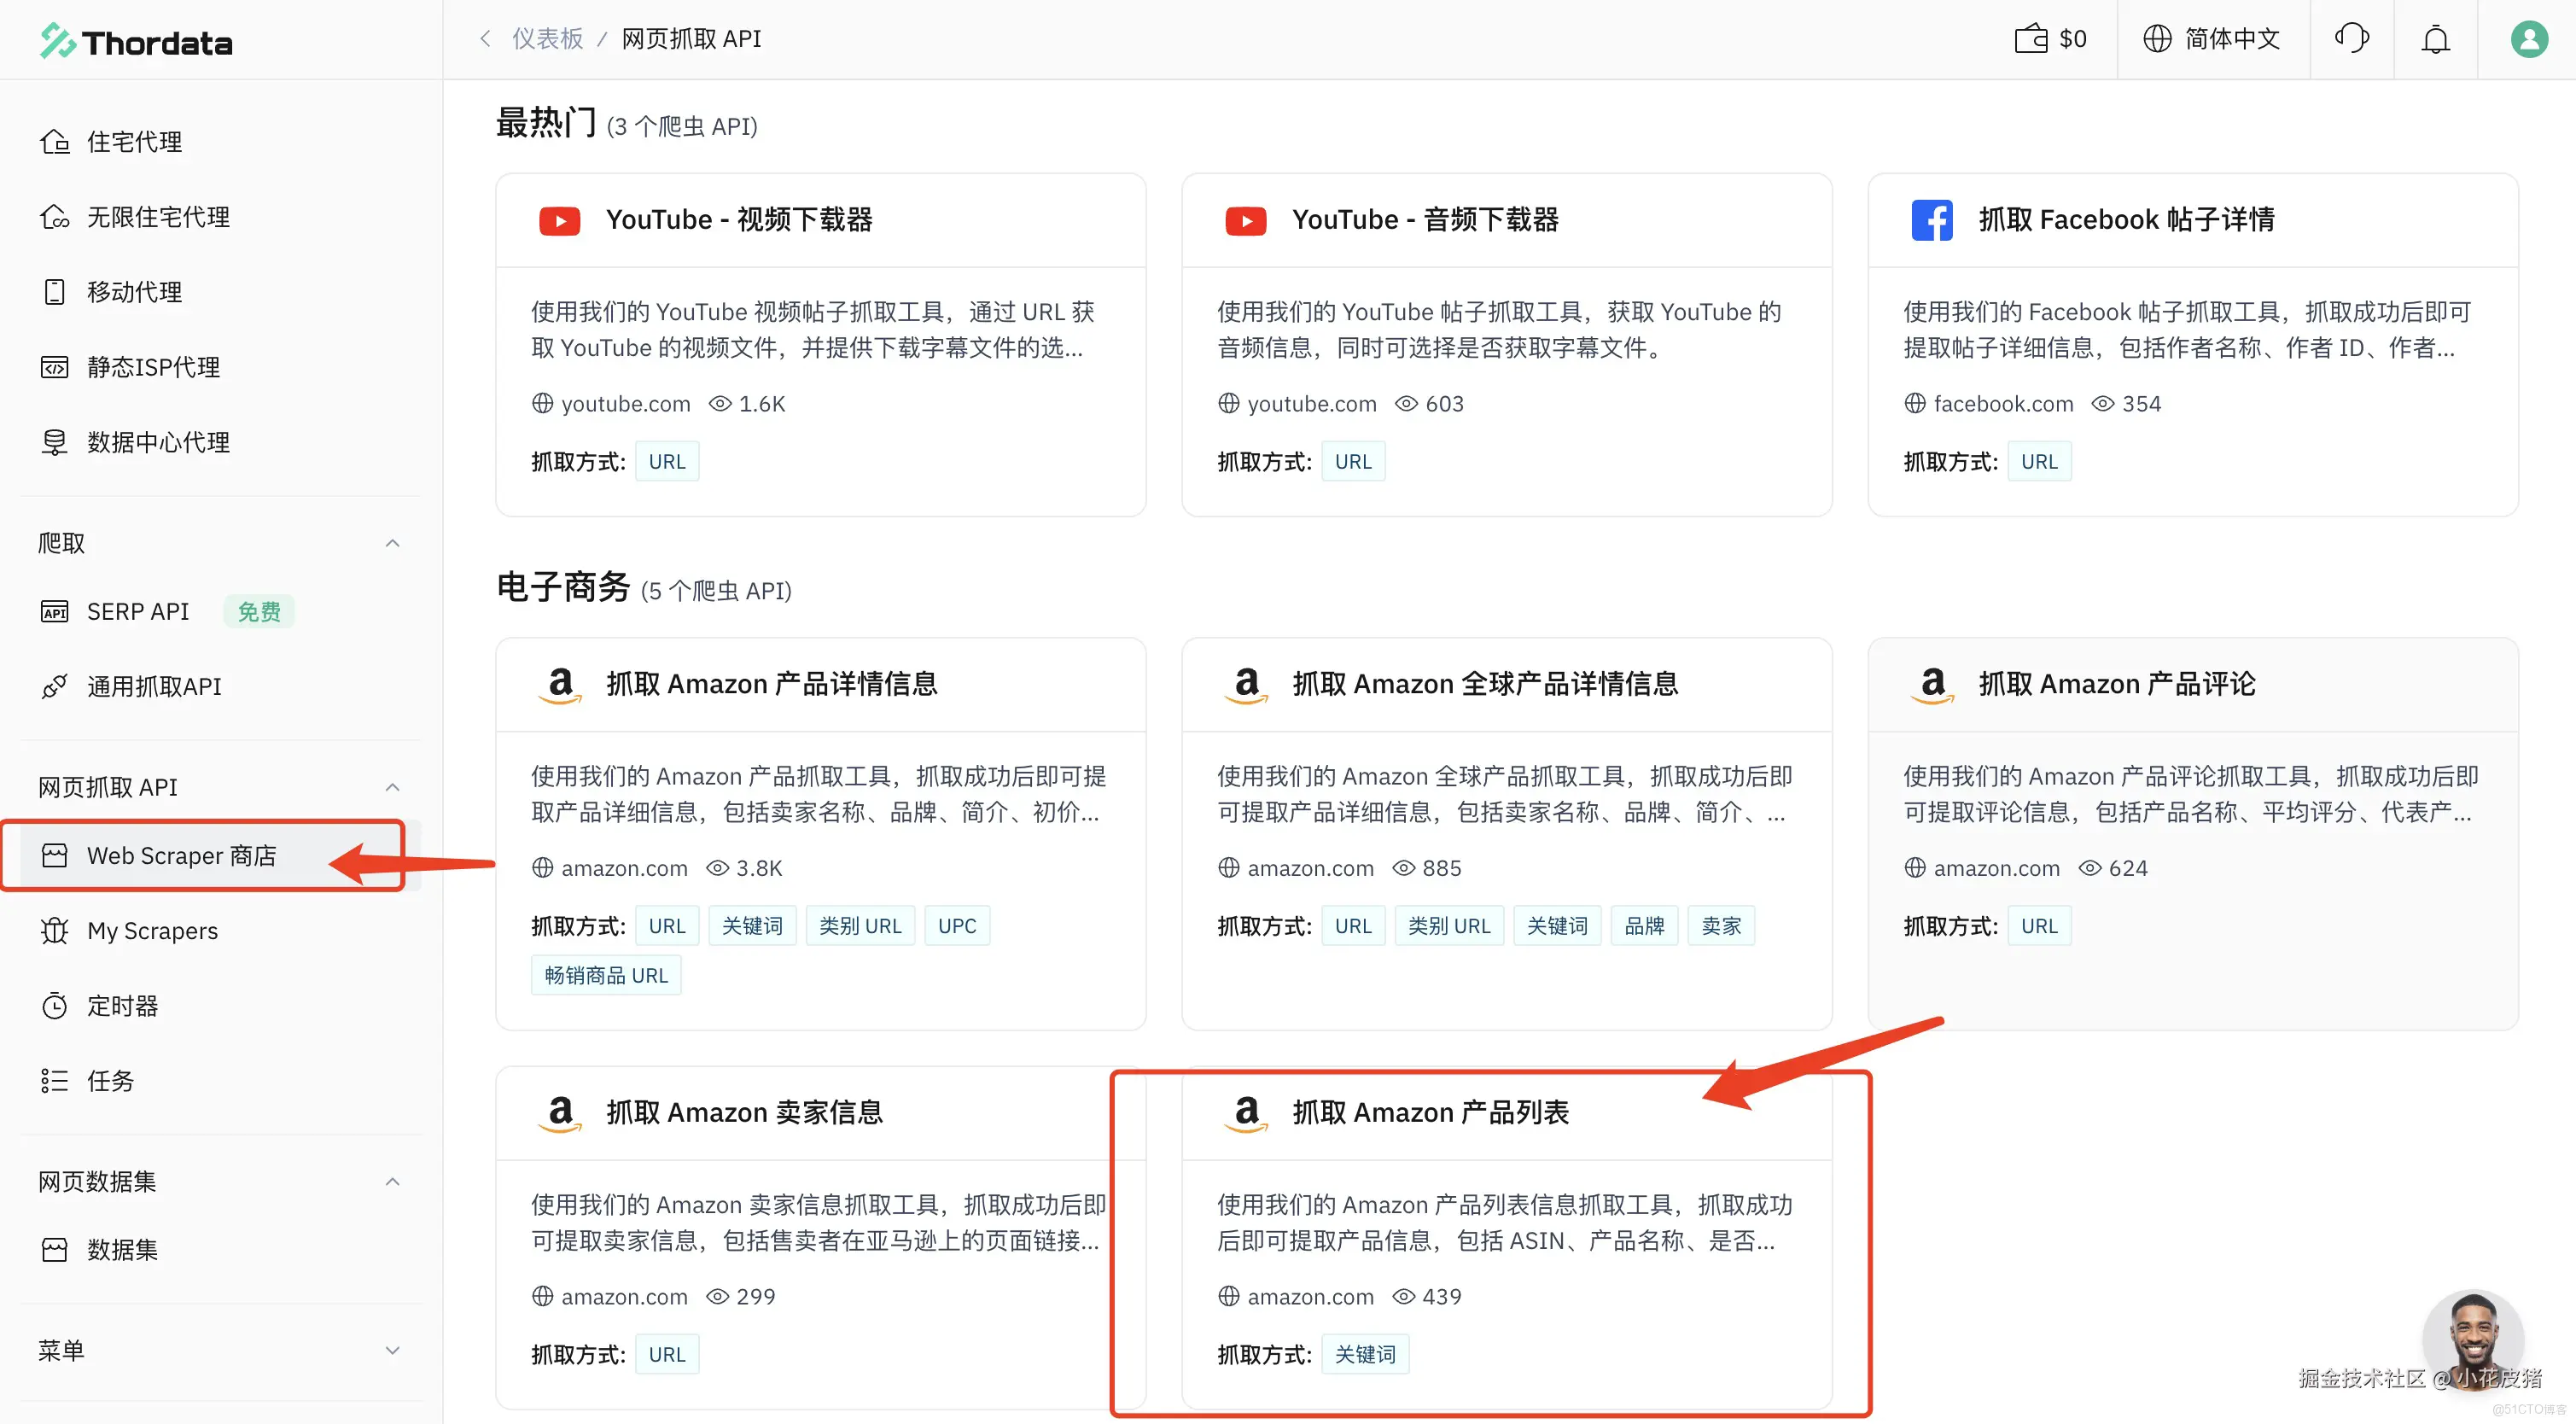Click 关键词 tag on Amazon 产品列表 card
Screen dimensions: 2576x1424
click(x=1364, y=1354)
